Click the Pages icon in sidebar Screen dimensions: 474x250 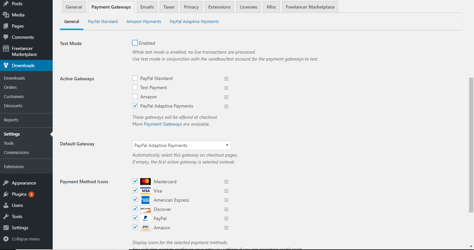[x=6, y=26]
